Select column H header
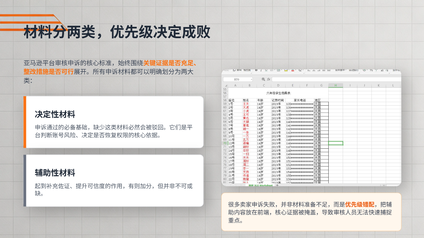 point(336,86)
